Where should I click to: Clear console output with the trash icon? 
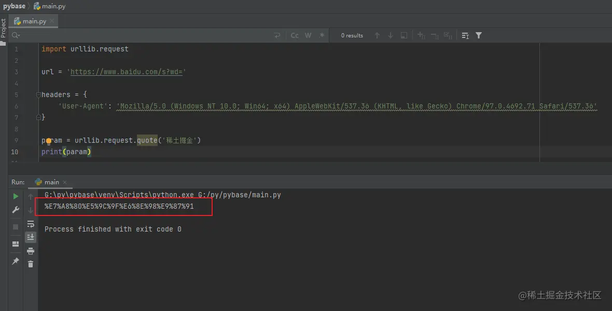point(31,264)
